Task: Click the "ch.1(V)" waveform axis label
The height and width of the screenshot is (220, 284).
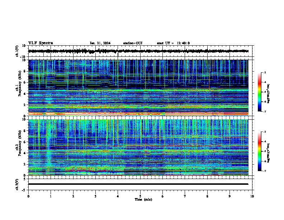Action: (x=17, y=51)
